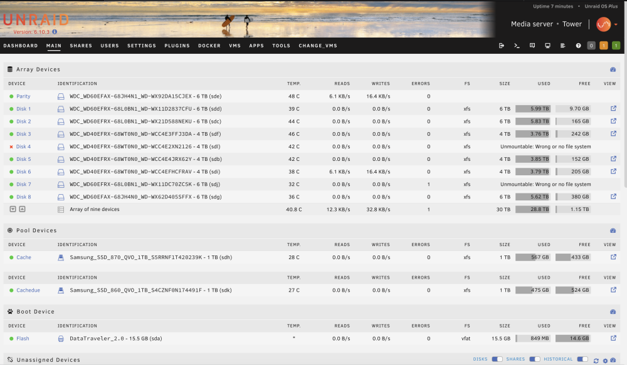Open the Disk 1 device link

(x=24, y=108)
